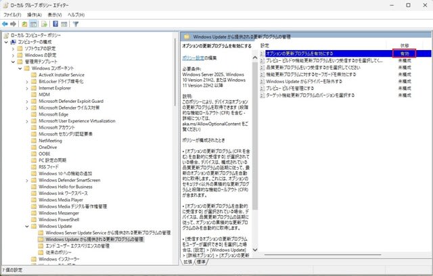Screen dimensions: 433x276
Task: Click policy icon for オプションの更新プログラムを有効にする
Action: click(263, 53)
